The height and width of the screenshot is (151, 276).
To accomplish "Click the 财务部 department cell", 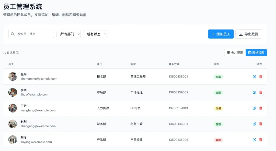I will point(101,124).
